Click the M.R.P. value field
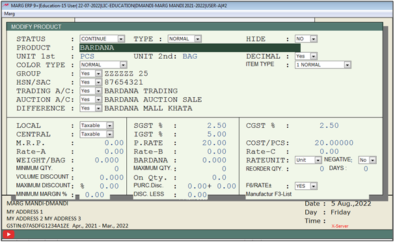This screenshot has width=395, height=242. click(x=114, y=143)
